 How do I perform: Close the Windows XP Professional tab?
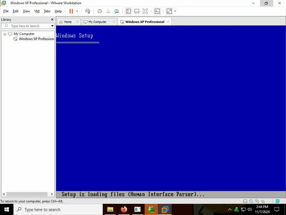(x=168, y=22)
